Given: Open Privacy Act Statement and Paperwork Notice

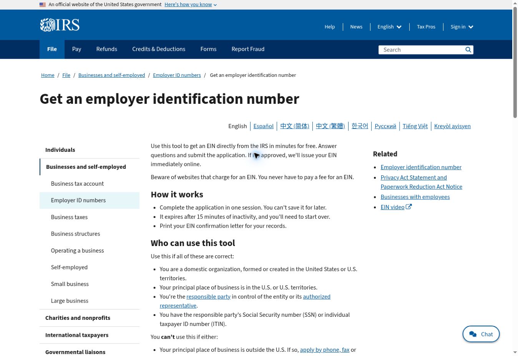Looking at the screenshot, I should tap(421, 182).
